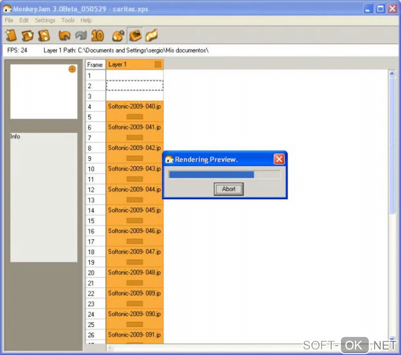Screen dimensions: 401x355
Task: Select empty Layer 1 cell at frame 1
Action: pyautogui.click(x=134, y=75)
